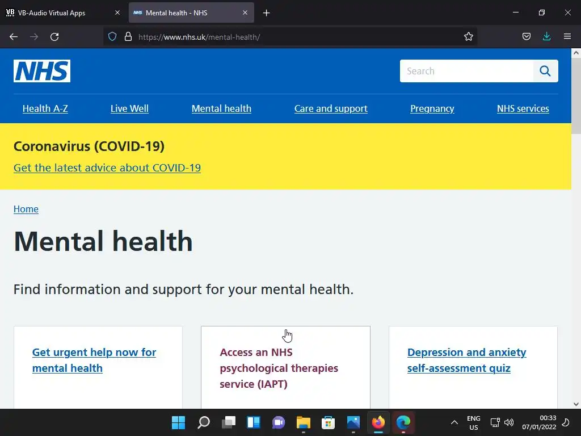Go back with the browser back arrow
The image size is (581, 436).
tap(14, 37)
